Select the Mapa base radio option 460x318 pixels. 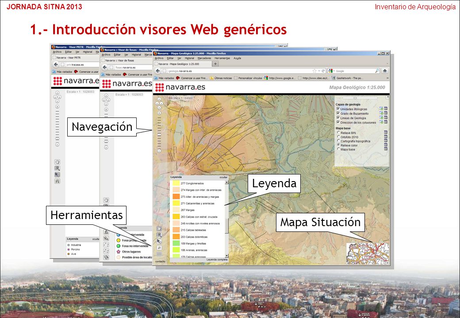point(338,149)
